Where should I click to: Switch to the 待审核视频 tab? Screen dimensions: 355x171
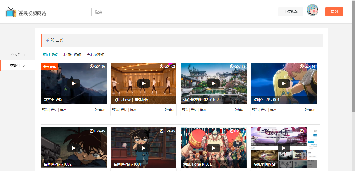tap(95, 55)
